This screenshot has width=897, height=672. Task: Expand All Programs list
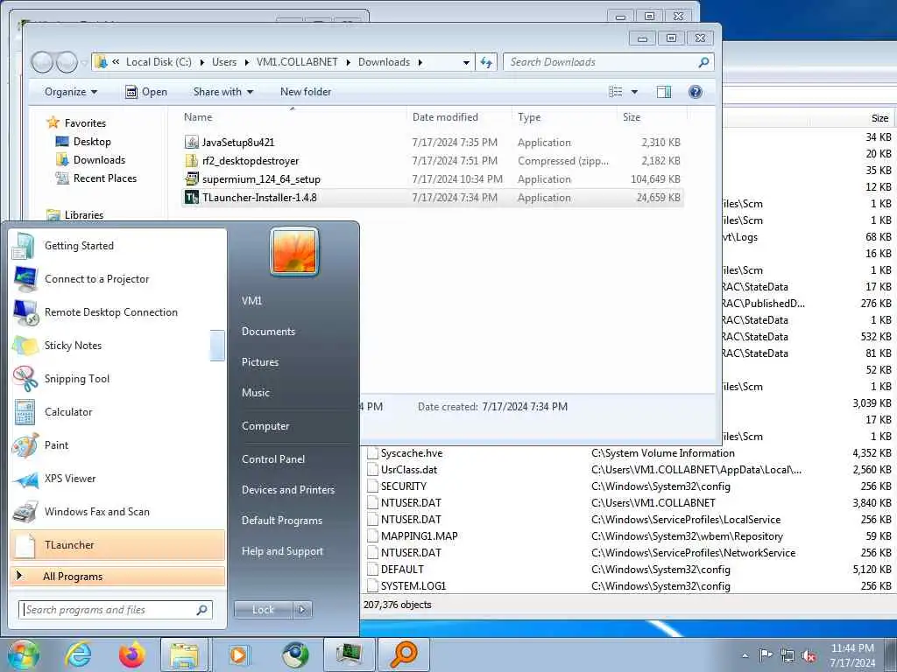(118, 576)
